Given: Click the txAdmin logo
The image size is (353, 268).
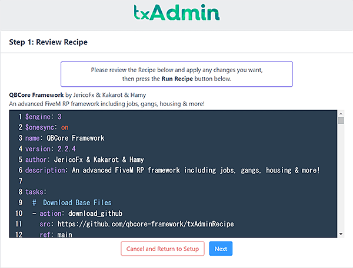Looking at the screenshot, I should pos(176,12).
